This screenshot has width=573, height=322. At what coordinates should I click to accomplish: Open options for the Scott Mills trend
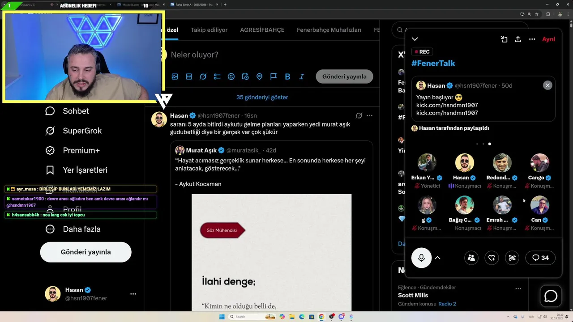pos(518,288)
